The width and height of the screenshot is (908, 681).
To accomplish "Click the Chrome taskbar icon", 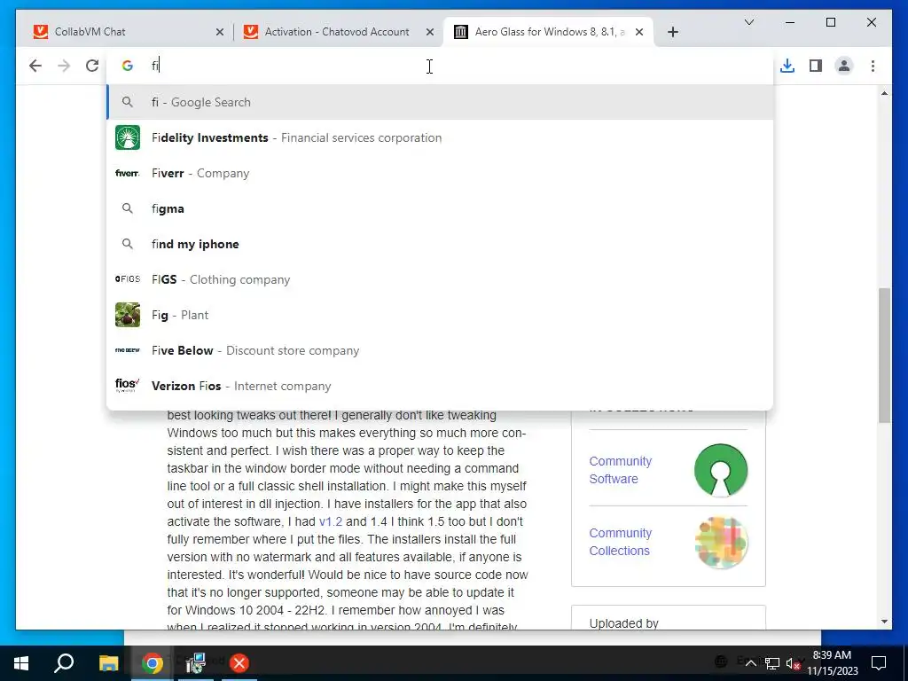I will 153,663.
